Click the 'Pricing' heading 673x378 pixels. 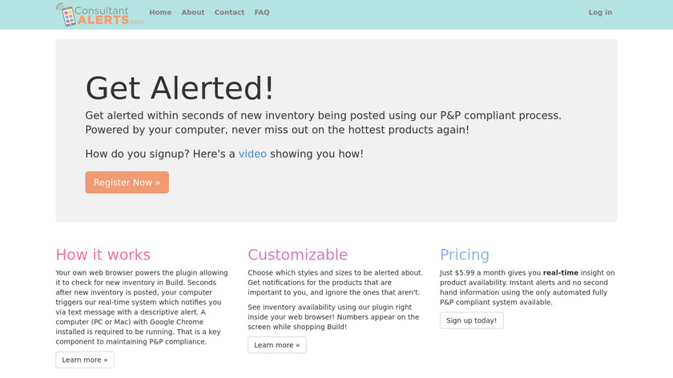click(x=465, y=255)
